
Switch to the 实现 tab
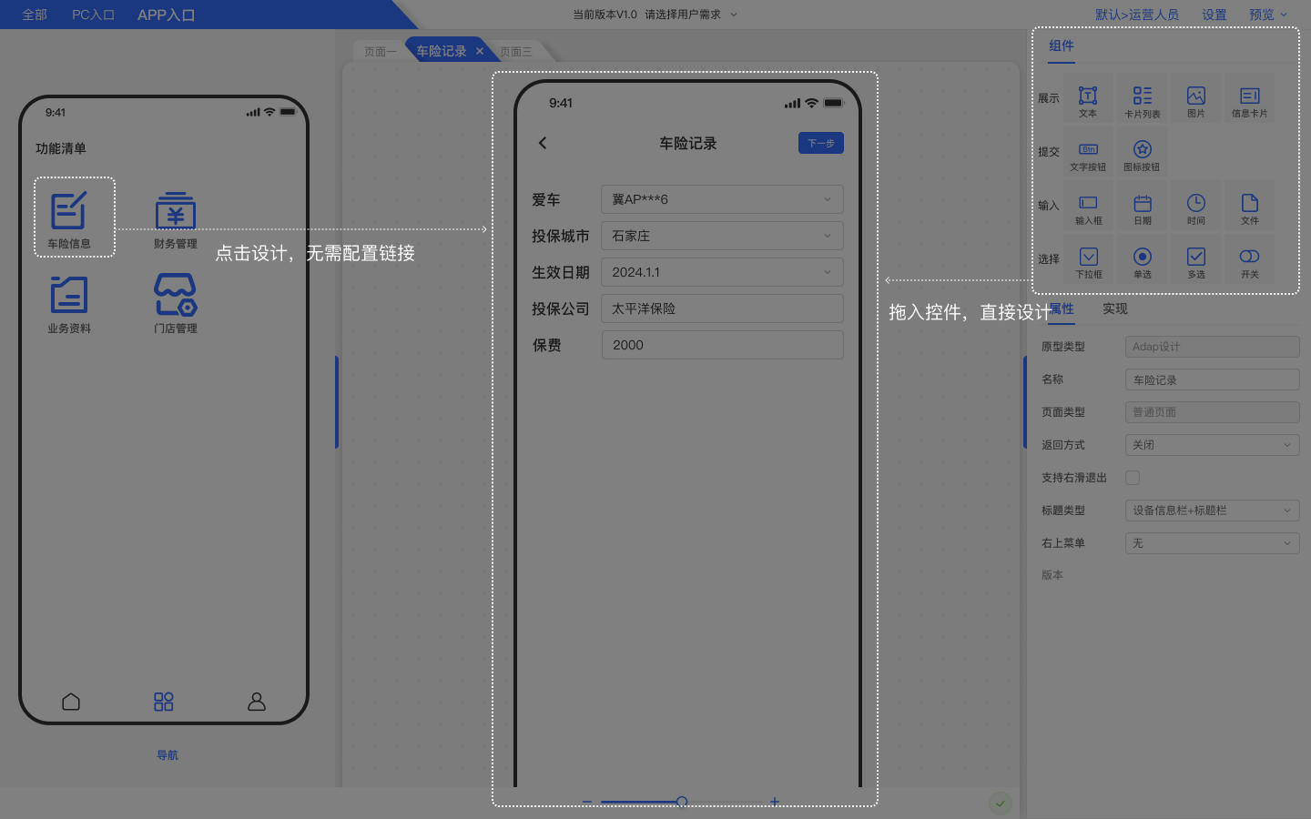pyautogui.click(x=1114, y=309)
